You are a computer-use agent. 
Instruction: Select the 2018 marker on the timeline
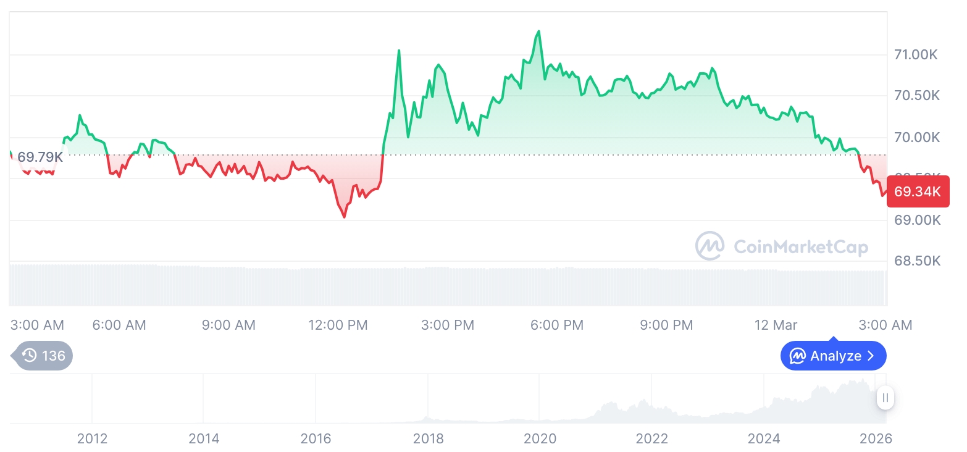click(428, 438)
